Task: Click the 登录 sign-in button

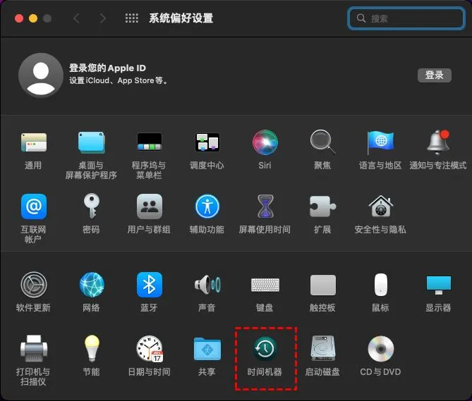Action: (434, 75)
